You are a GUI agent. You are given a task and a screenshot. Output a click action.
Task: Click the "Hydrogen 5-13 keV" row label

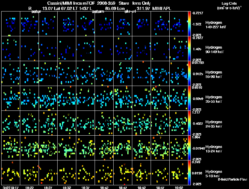pos(214,174)
